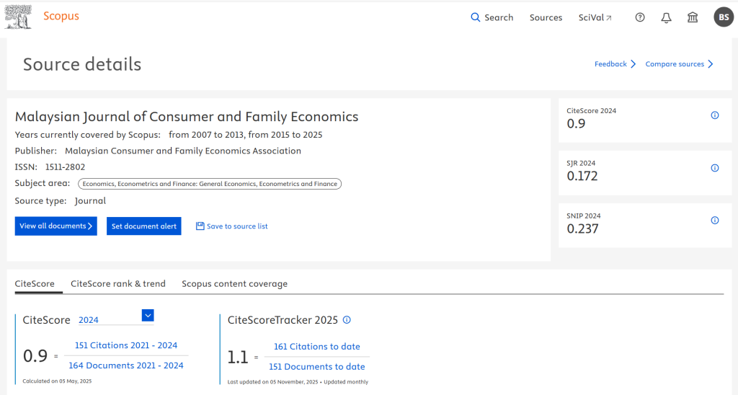The image size is (738, 395).
Task: Click coverage years from 2007 to 2013 text
Action: [207, 135]
